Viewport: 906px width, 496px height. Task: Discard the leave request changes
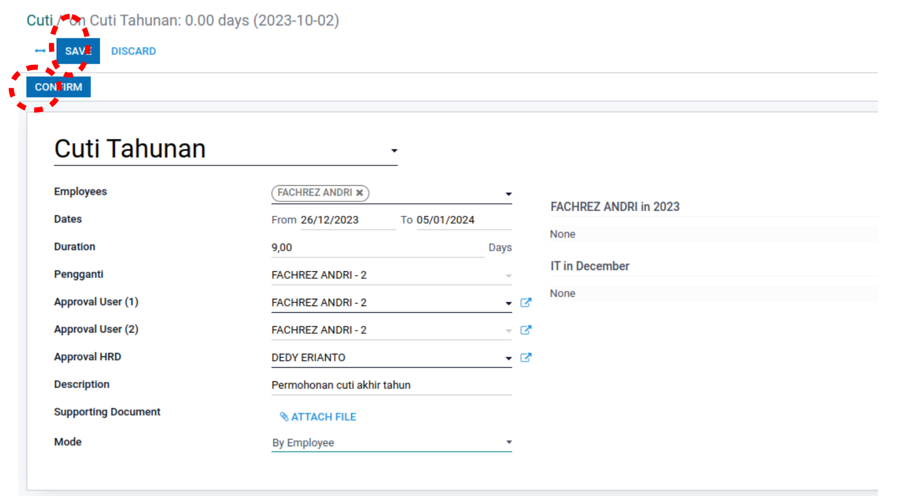click(134, 51)
